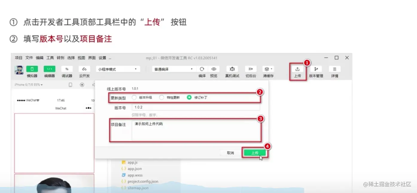Open 真机调试 remote debug bug icon

(232, 69)
